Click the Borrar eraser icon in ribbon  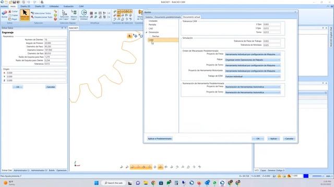(x=4, y=13)
